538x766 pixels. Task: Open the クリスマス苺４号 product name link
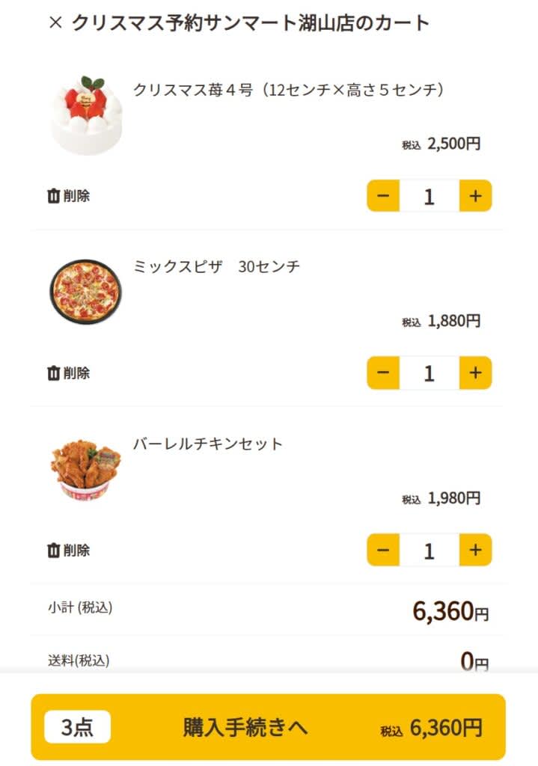point(290,90)
